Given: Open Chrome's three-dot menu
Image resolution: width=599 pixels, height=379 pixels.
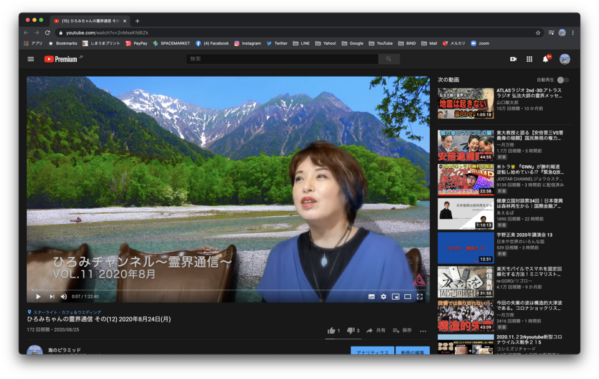Looking at the screenshot, I should coord(573,32).
